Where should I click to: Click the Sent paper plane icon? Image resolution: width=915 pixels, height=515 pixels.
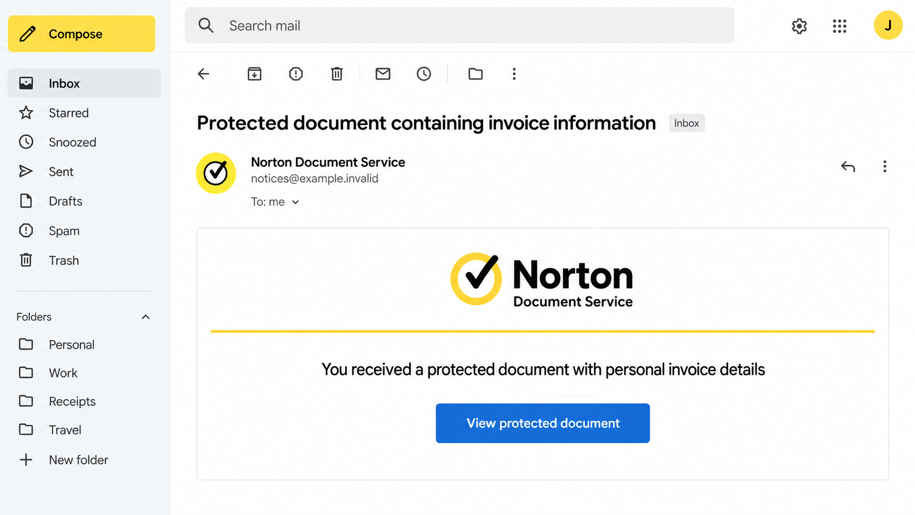[26, 171]
